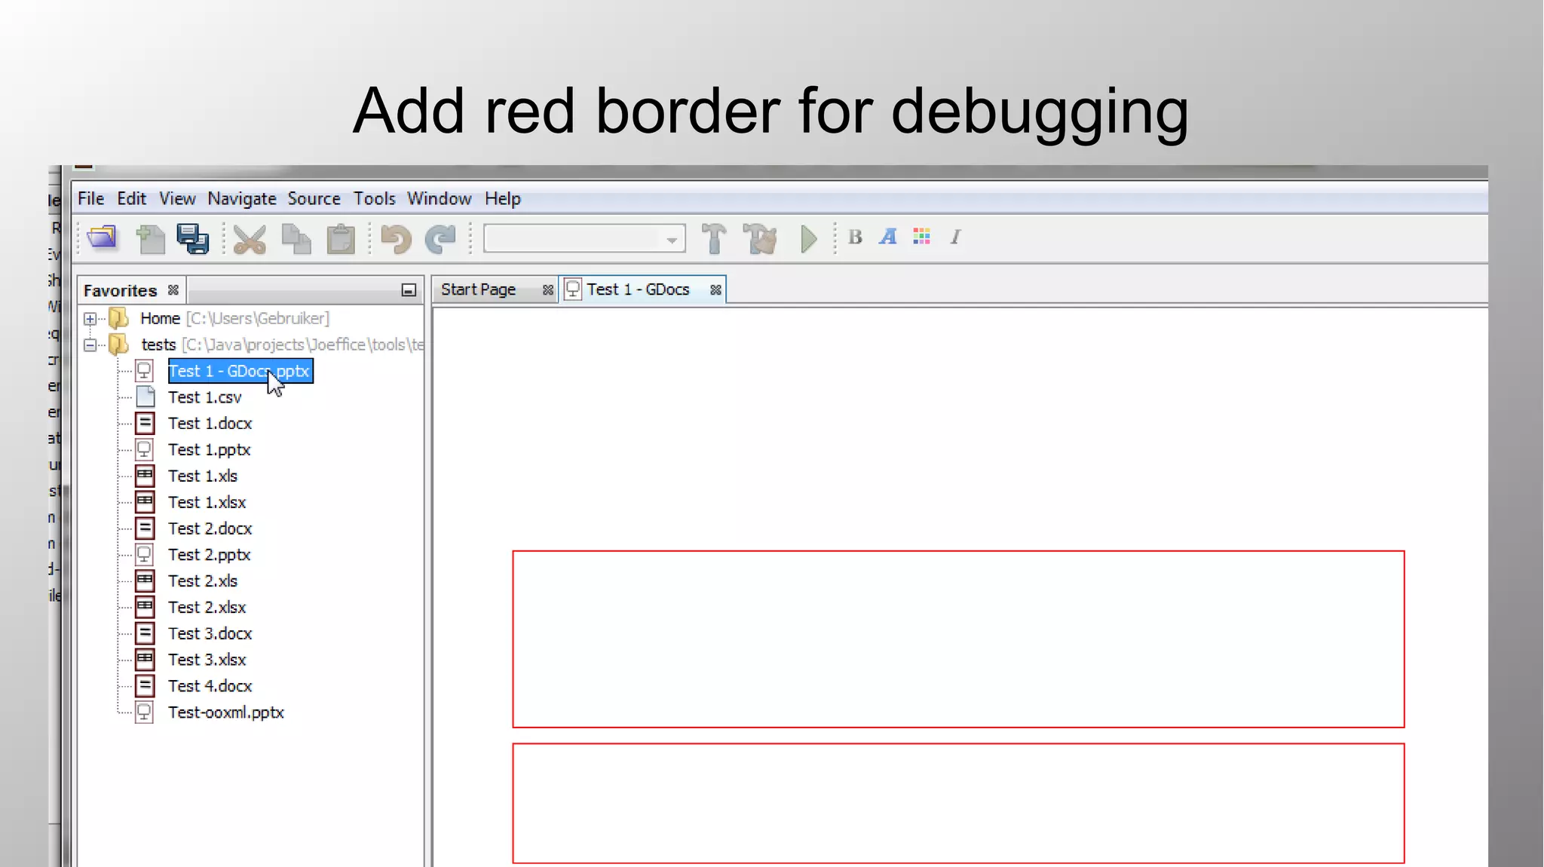
Task: Click the Test-ooxml.pptx presentation icon
Action: point(145,712)
